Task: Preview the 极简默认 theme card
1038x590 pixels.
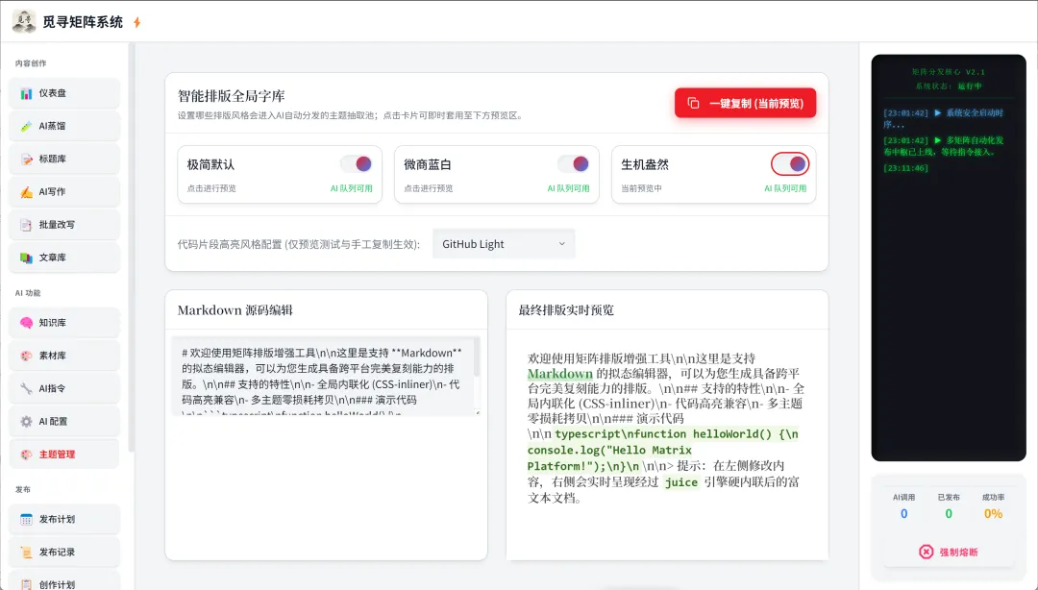Action: pos(280,174)
